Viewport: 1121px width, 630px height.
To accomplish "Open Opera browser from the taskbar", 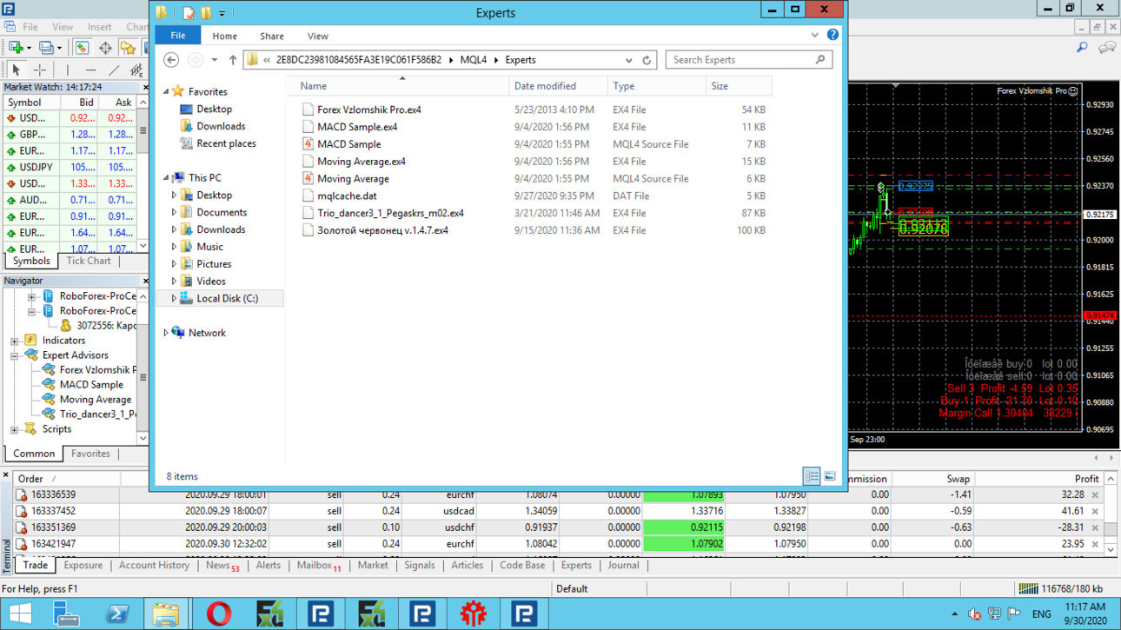I will tap(218, 613).
